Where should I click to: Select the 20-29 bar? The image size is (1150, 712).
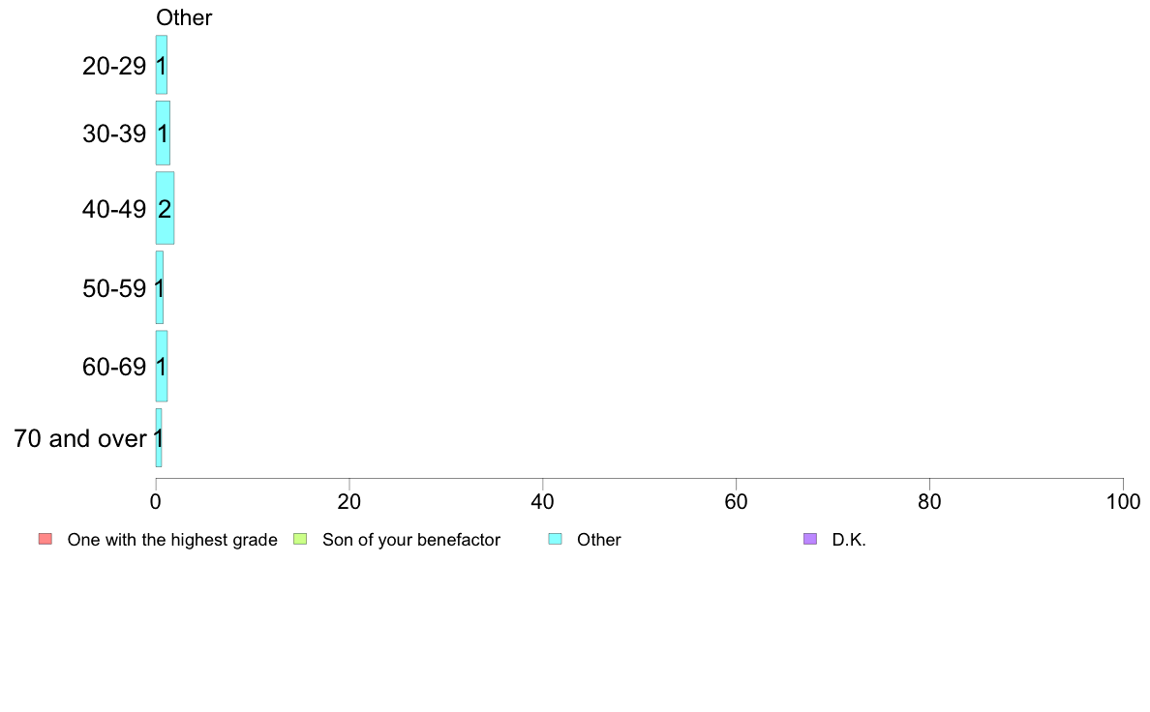pyautogui.click(x=162, y=65)
